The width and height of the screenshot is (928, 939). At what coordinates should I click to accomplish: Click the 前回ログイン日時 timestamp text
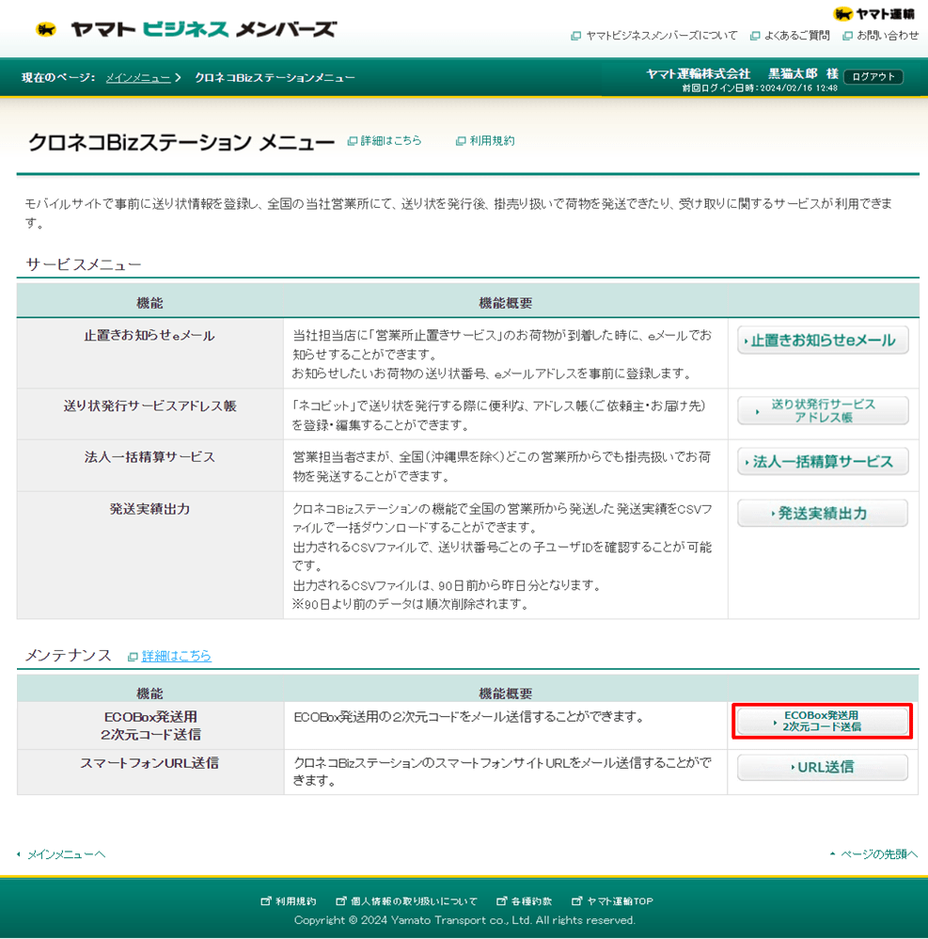(x=760, y=88)
